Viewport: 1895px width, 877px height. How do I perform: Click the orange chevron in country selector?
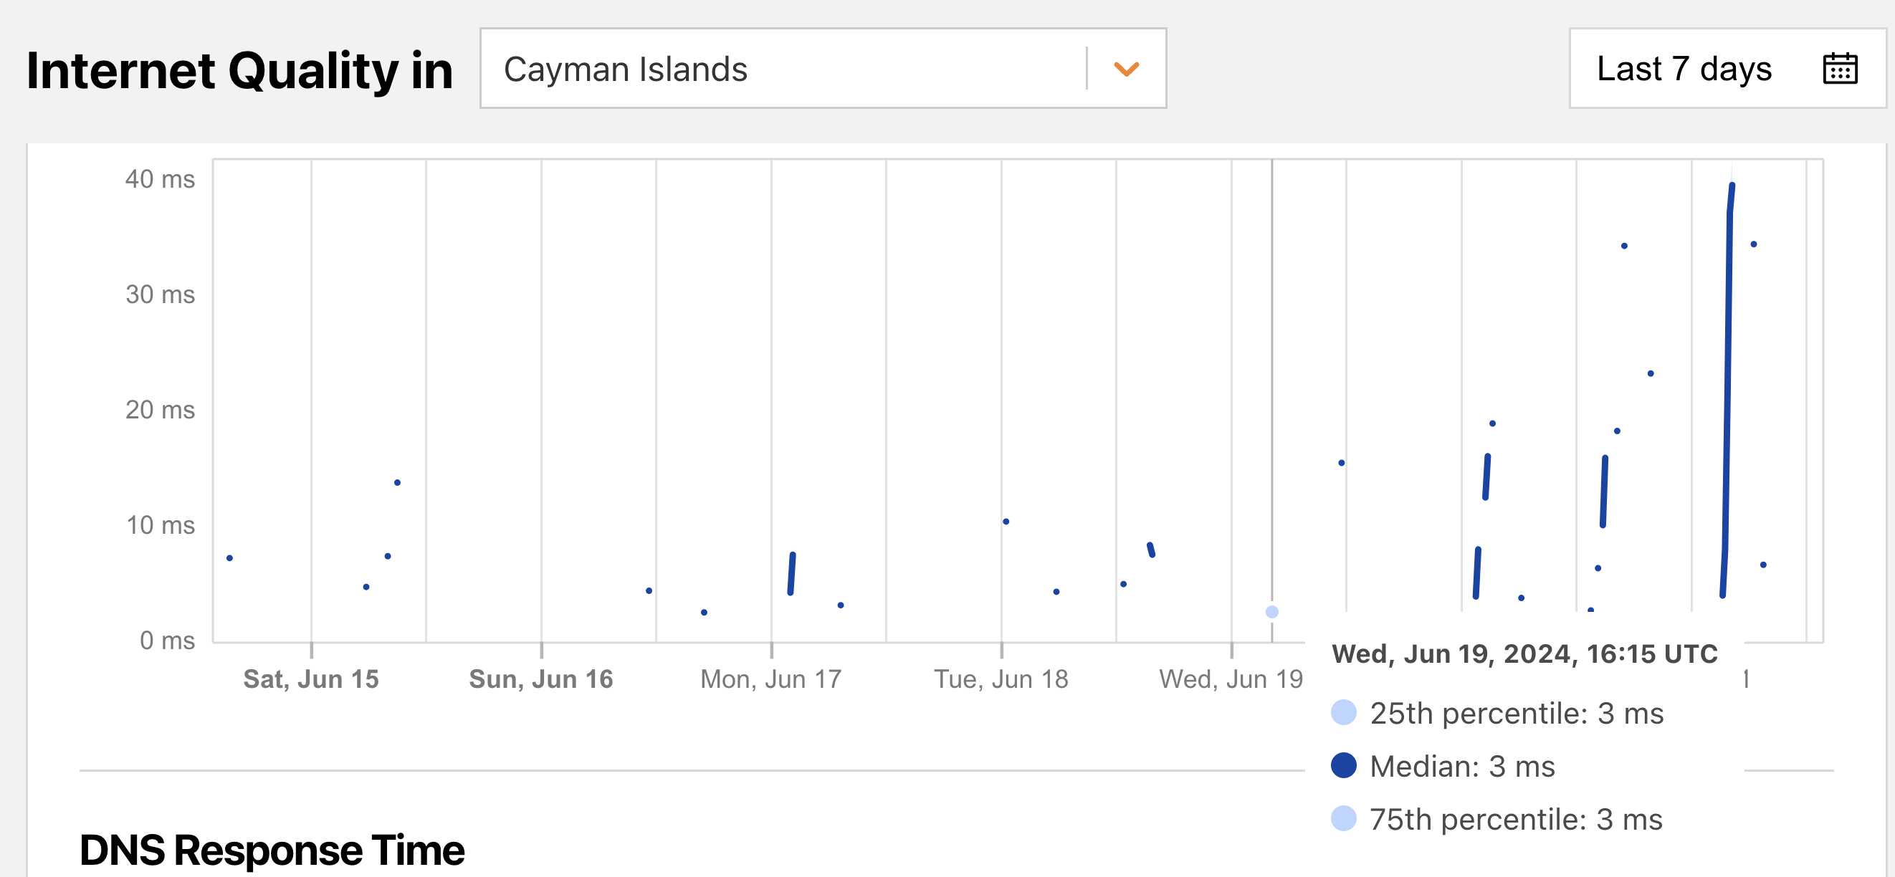(x=1126, y=69)
